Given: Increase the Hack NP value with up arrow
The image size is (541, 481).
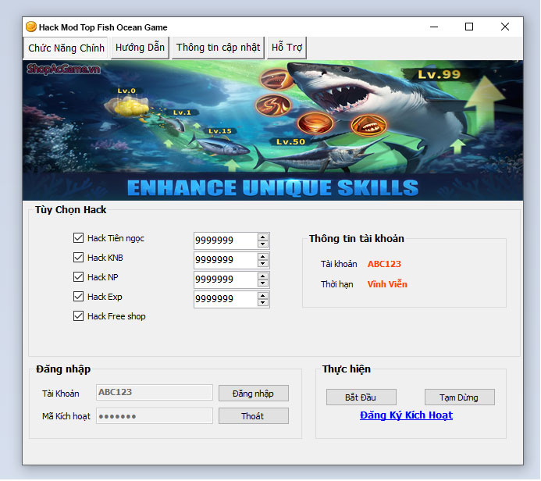Looking at the screenshot, I should (263, 276).
